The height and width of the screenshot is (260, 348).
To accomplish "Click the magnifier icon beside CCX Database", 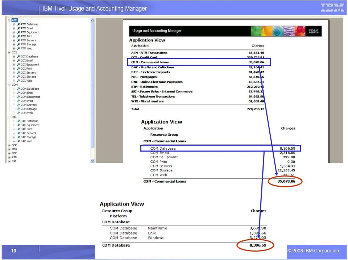I will (x=18, y=57).
